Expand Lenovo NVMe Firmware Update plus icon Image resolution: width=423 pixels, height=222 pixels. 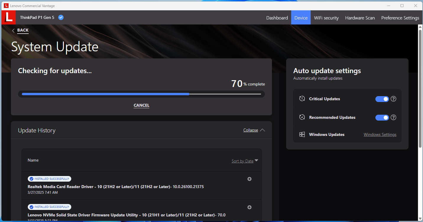tap(249, 207)
